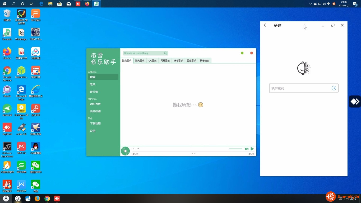
Task: Click the green disc album cover icon
Action: pos(125,151)
